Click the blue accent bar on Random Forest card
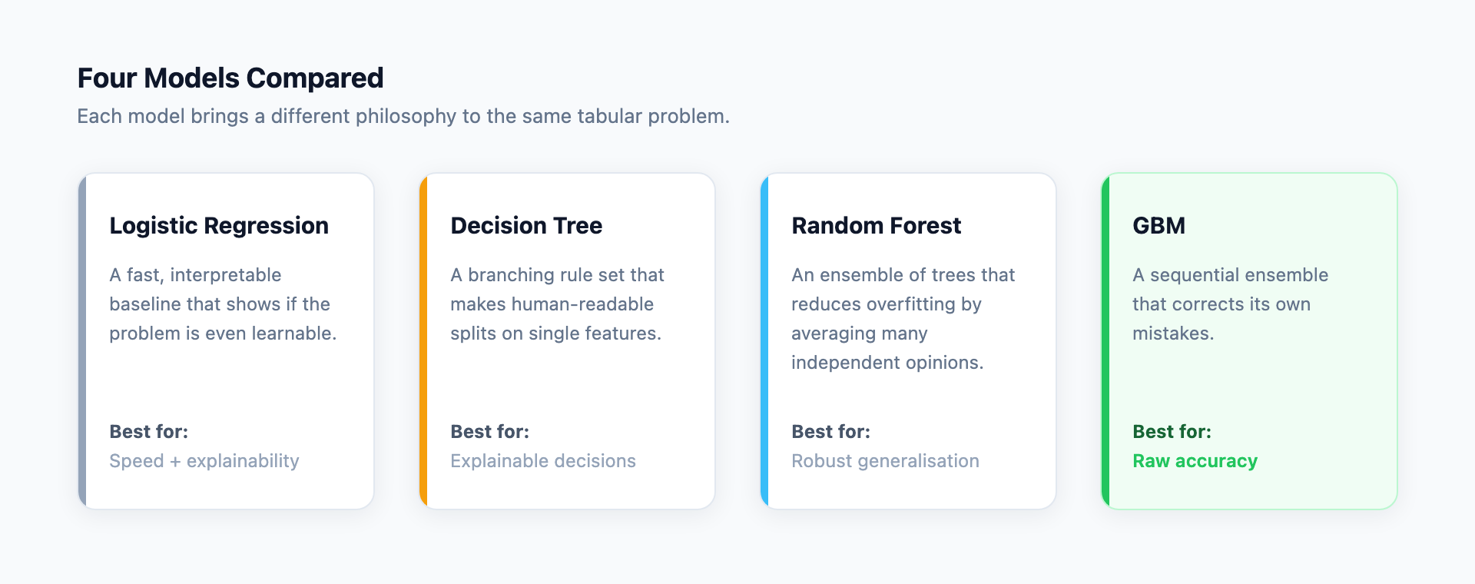 tap(764, 341)
